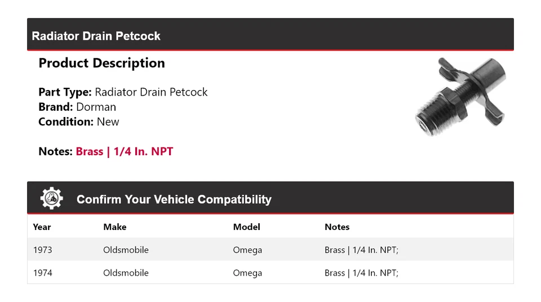Select the 1973 year cell
This screenshot has height=302, width=541.
[x=42, y=250]
